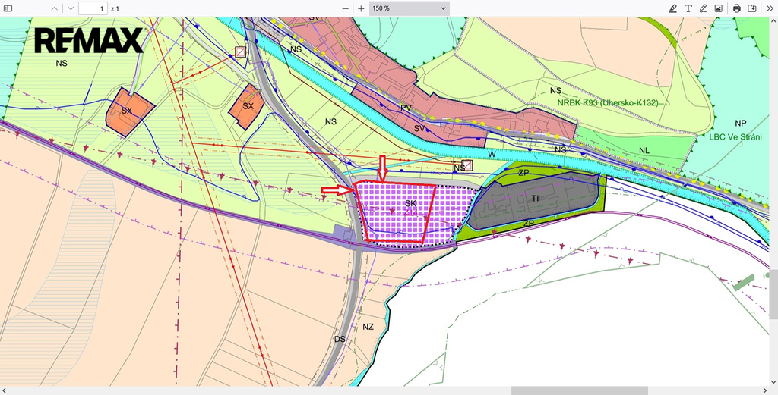Go to the previous page
778x395 pixels.
tap(54, 8)
